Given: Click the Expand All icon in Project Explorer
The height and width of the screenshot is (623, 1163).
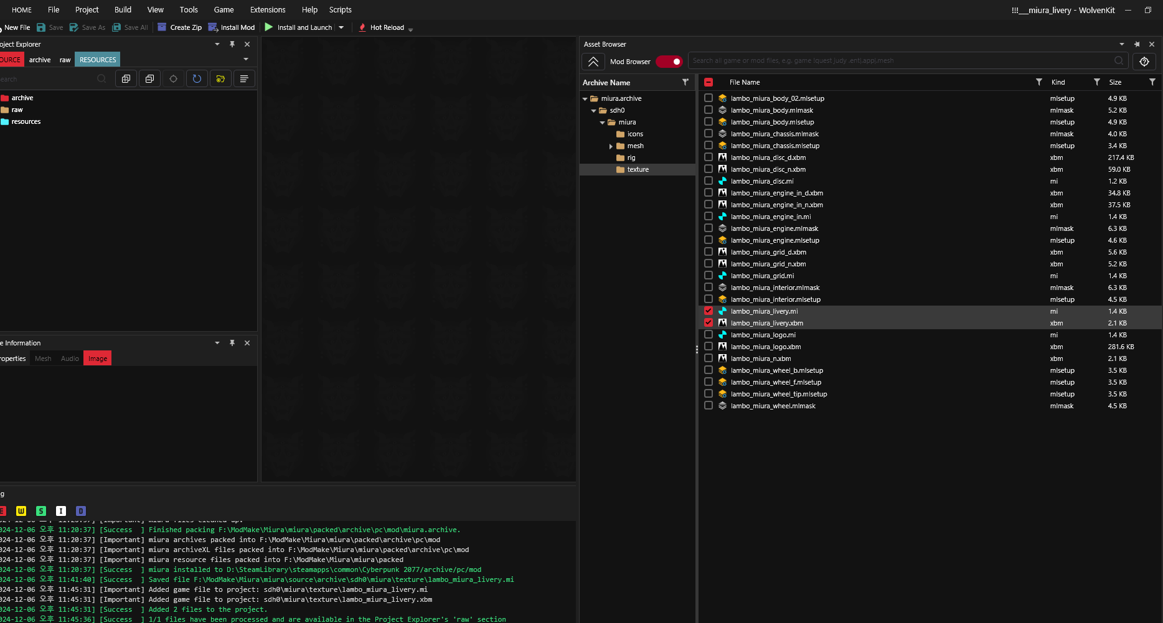Looking at the screenshot, I should click(x=126, y=79).
